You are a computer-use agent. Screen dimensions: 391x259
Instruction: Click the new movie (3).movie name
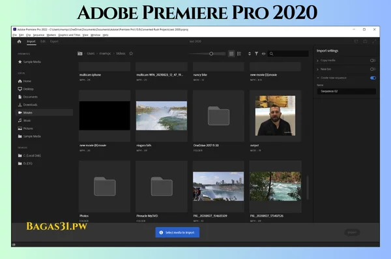point(263,75)
